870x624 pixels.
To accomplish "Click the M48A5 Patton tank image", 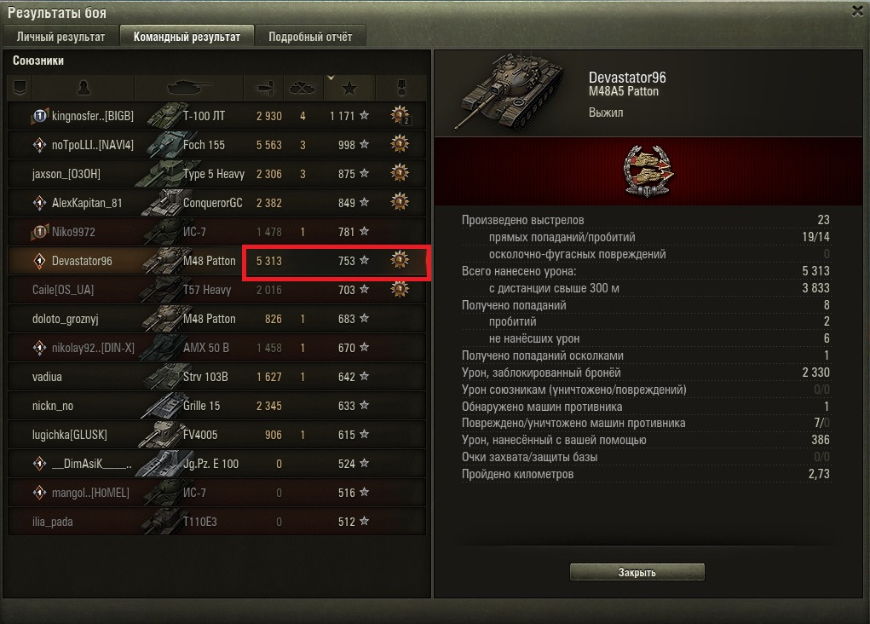I will (510, 91).
